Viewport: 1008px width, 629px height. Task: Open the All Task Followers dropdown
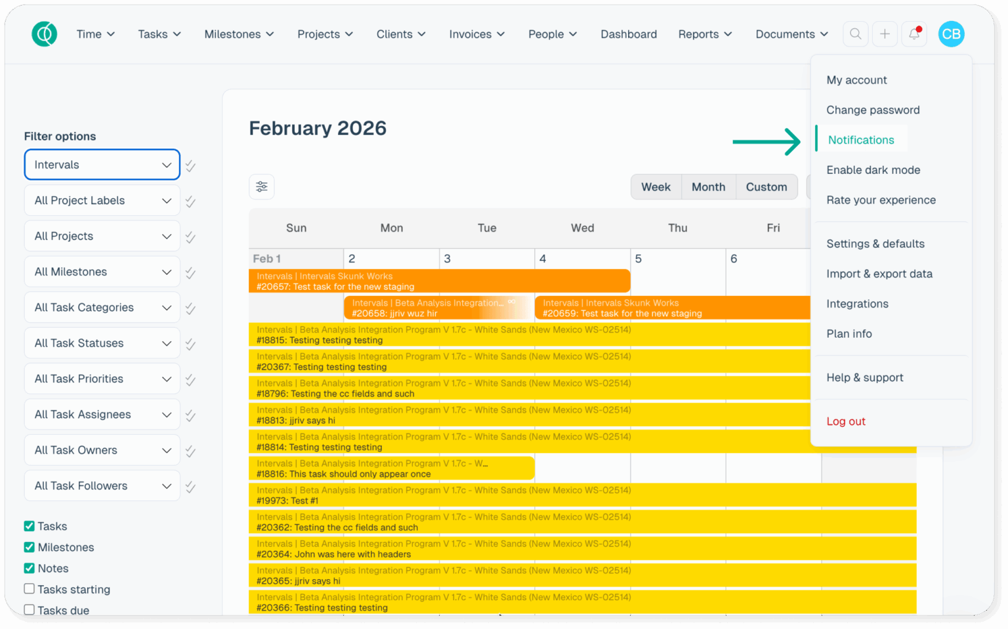(102, 485)
